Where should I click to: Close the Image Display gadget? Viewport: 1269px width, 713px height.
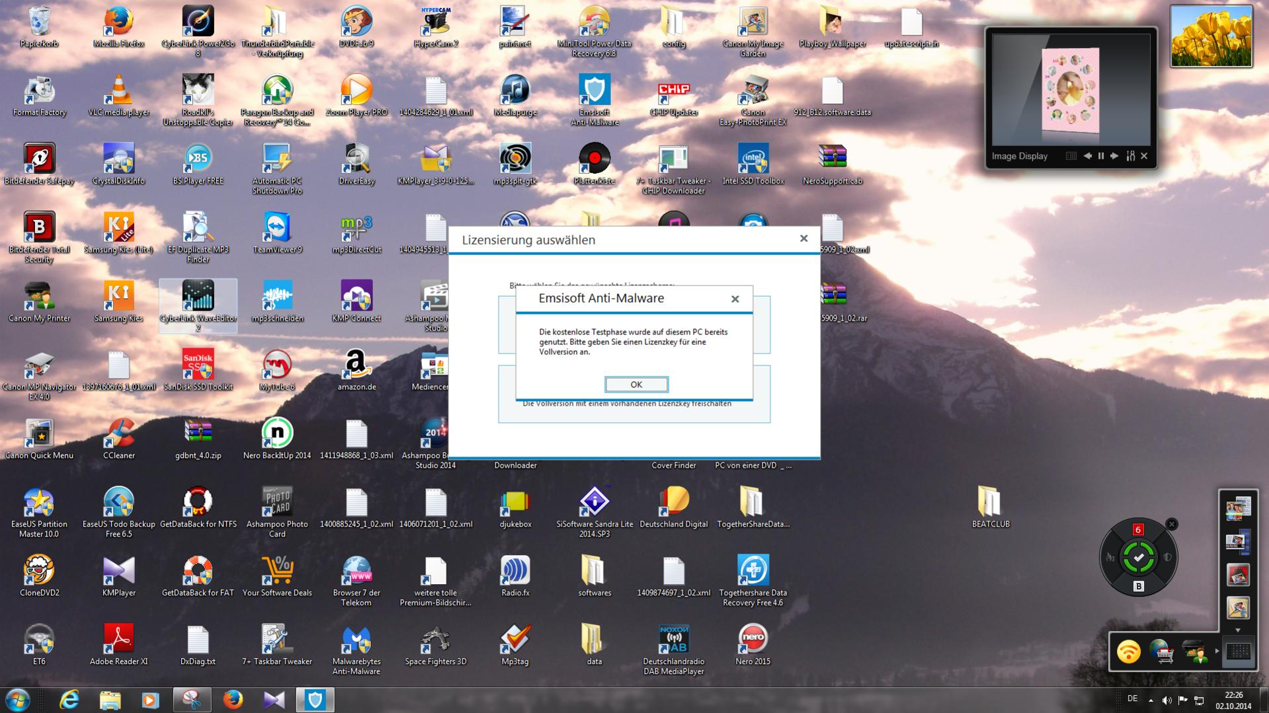1144,156
